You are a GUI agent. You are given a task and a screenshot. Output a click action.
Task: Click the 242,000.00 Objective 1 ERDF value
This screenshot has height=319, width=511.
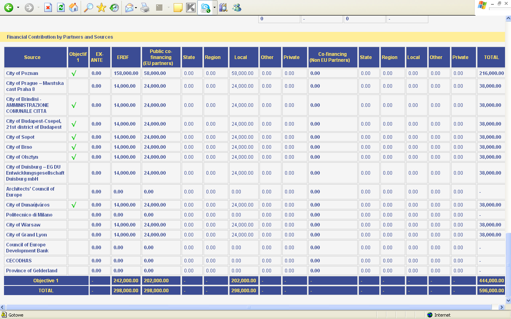click(126, 281)
